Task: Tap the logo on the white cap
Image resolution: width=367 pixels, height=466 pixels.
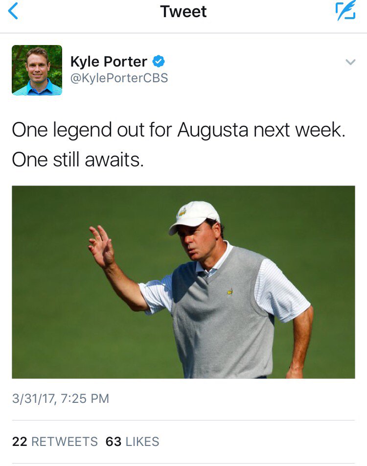Action: tap(182, 212)
